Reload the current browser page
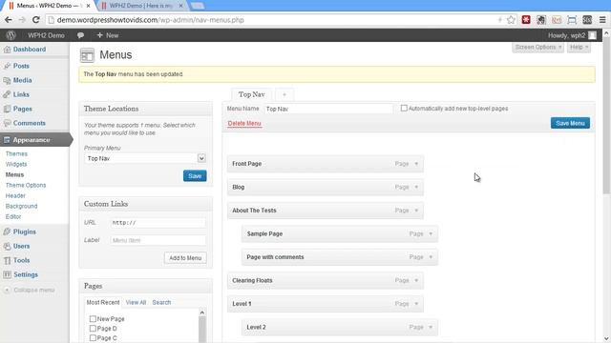Screen dimensions: 611x343 (36, 20)
